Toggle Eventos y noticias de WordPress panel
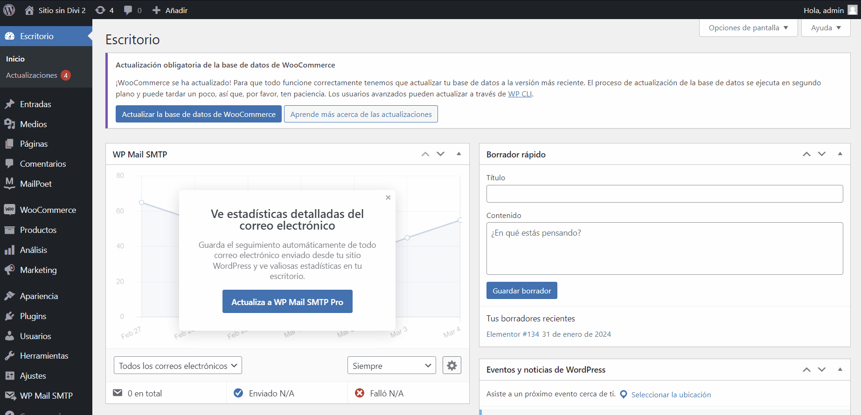 [x=840, y=369]
